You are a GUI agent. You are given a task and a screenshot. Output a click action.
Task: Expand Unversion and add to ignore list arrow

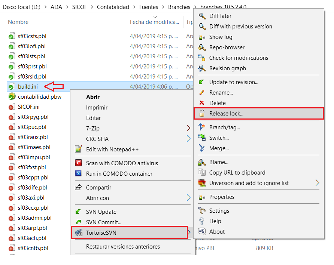318,183
